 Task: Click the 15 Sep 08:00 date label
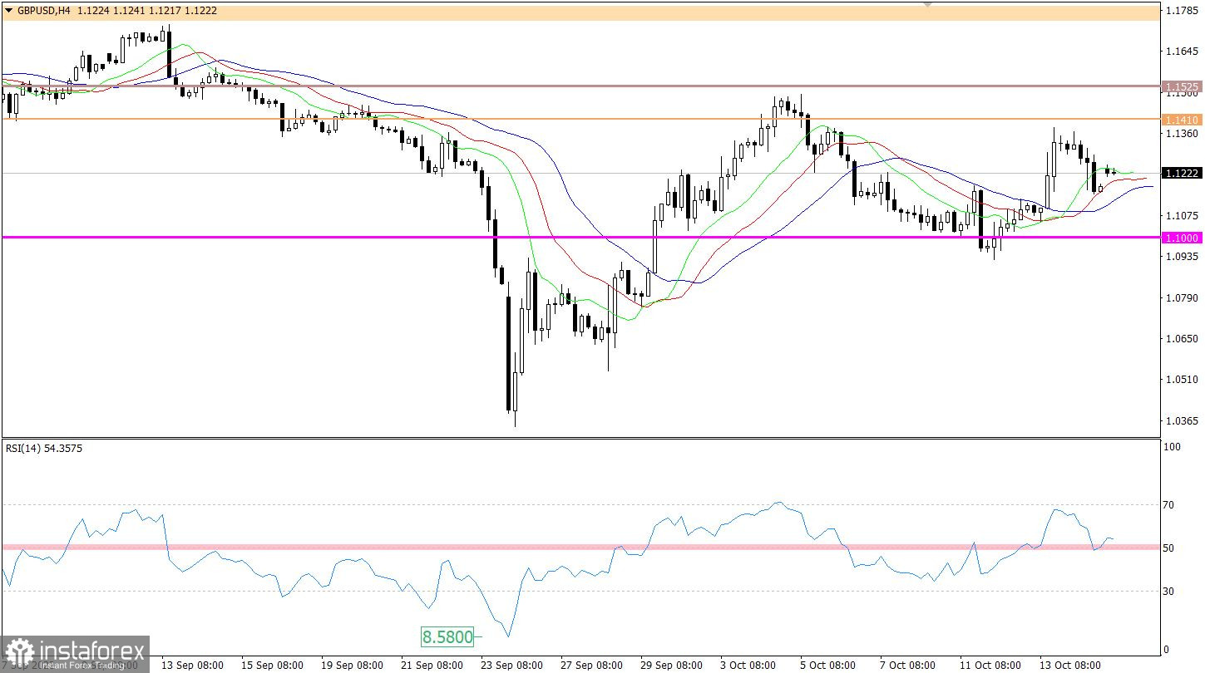coord(272,666)
